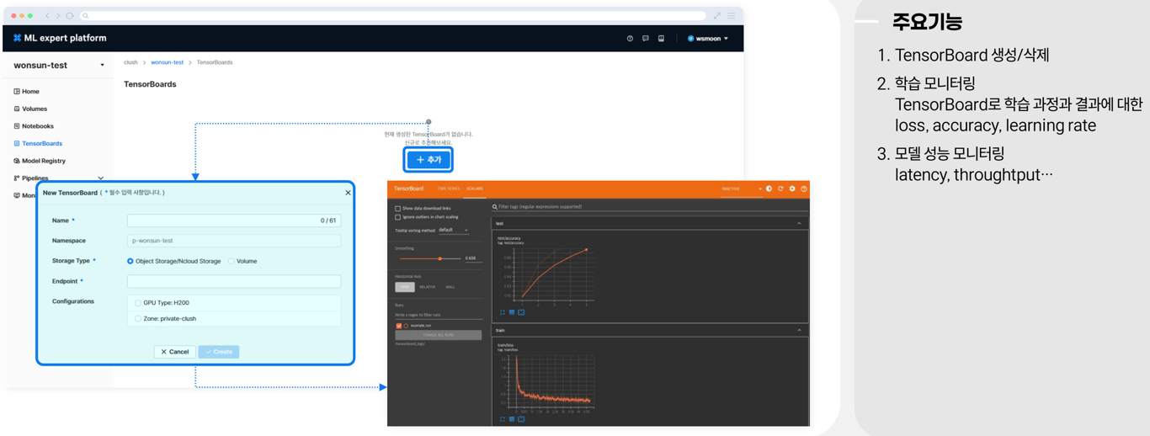1150x436 pixels.
Task: Expand the test/accuracy chart to full size
Action: 503,312
